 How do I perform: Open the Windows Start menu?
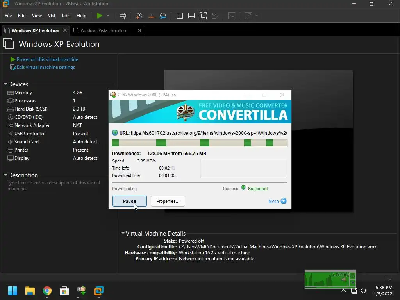[x=12, y=291]
